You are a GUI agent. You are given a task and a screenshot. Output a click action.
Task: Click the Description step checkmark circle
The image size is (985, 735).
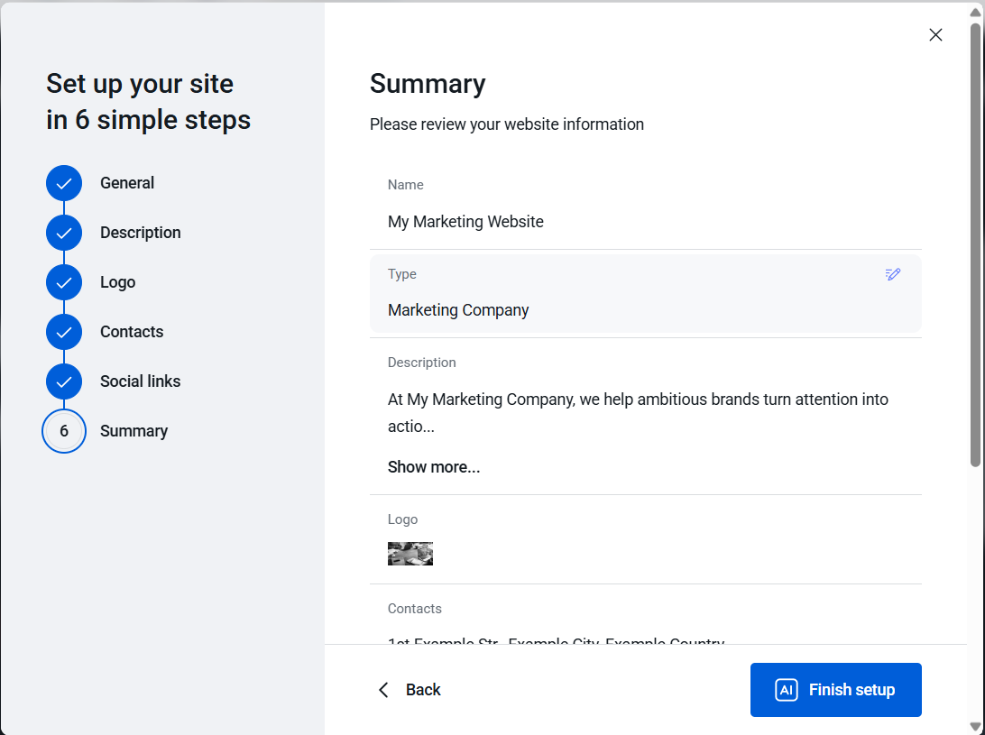tap(64, 233)
